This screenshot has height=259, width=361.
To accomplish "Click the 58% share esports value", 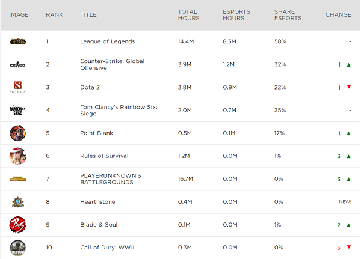I will (x=280, y=41).
